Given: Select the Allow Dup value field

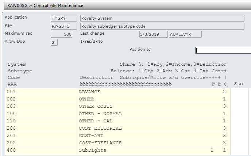Looking at the screenshot, I should 54,42.
